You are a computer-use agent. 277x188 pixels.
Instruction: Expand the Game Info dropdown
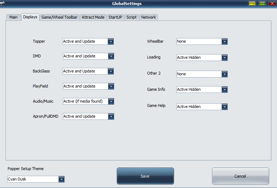pyautogui.click(x=225, y=90)
